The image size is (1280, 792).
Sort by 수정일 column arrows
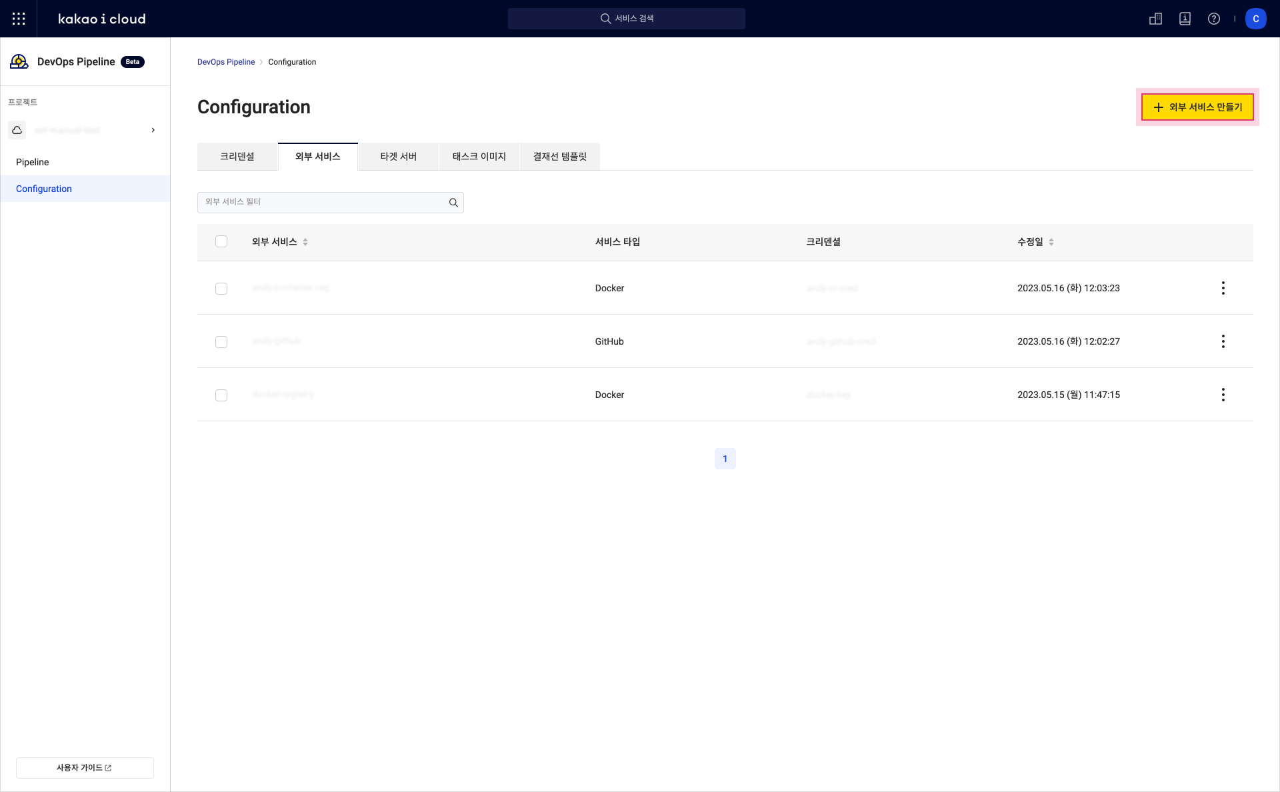click(1051, 242)
